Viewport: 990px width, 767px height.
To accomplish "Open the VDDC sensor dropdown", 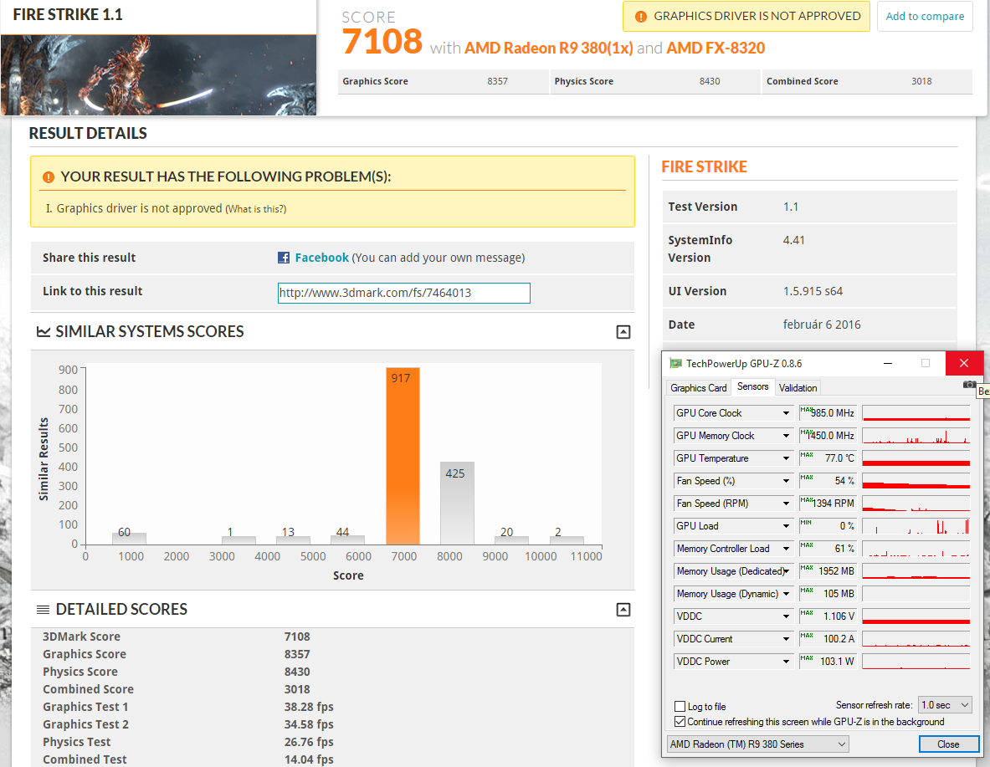I will click(x=786, y=616).
